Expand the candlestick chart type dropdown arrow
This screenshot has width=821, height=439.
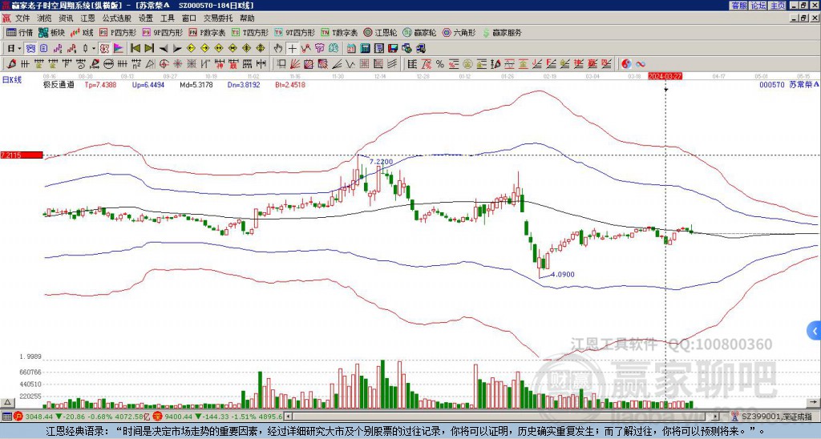94,49
